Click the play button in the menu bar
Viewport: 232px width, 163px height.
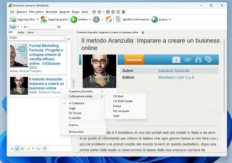coord(99,12)
